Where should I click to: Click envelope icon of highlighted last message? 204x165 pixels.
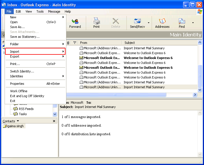click(x=81, y=87)
